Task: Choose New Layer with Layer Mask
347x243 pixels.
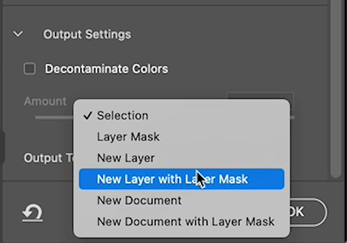Action: click(x=181, y=179)
